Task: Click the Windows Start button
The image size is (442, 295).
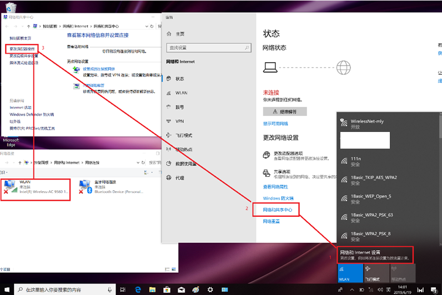Action: 7,289
